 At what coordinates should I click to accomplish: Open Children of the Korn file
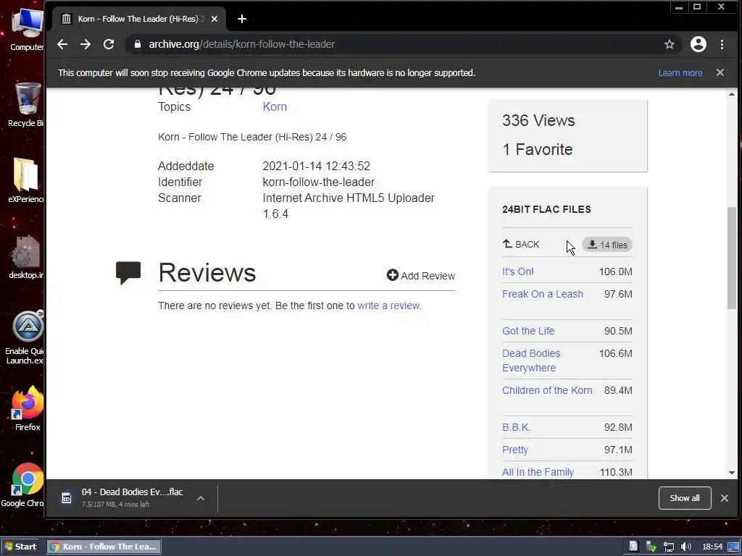pos(547,390)
